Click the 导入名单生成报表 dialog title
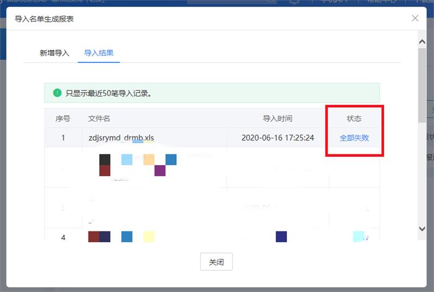 [44, 19]
